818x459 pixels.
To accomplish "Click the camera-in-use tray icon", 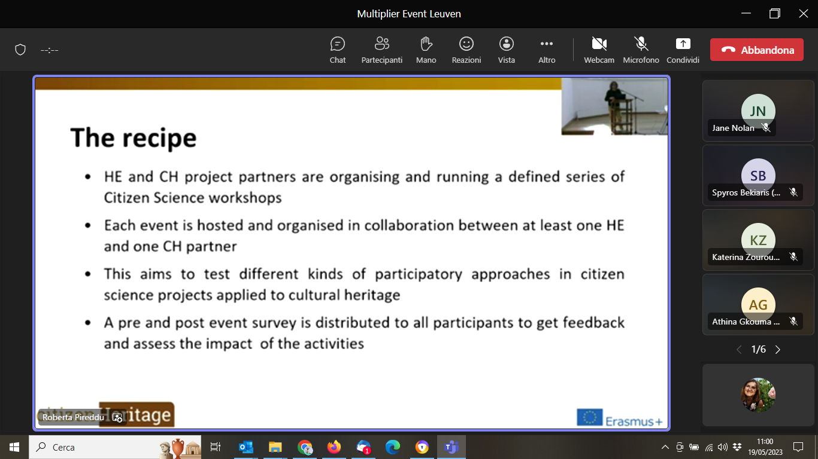I will coord(680,447).
